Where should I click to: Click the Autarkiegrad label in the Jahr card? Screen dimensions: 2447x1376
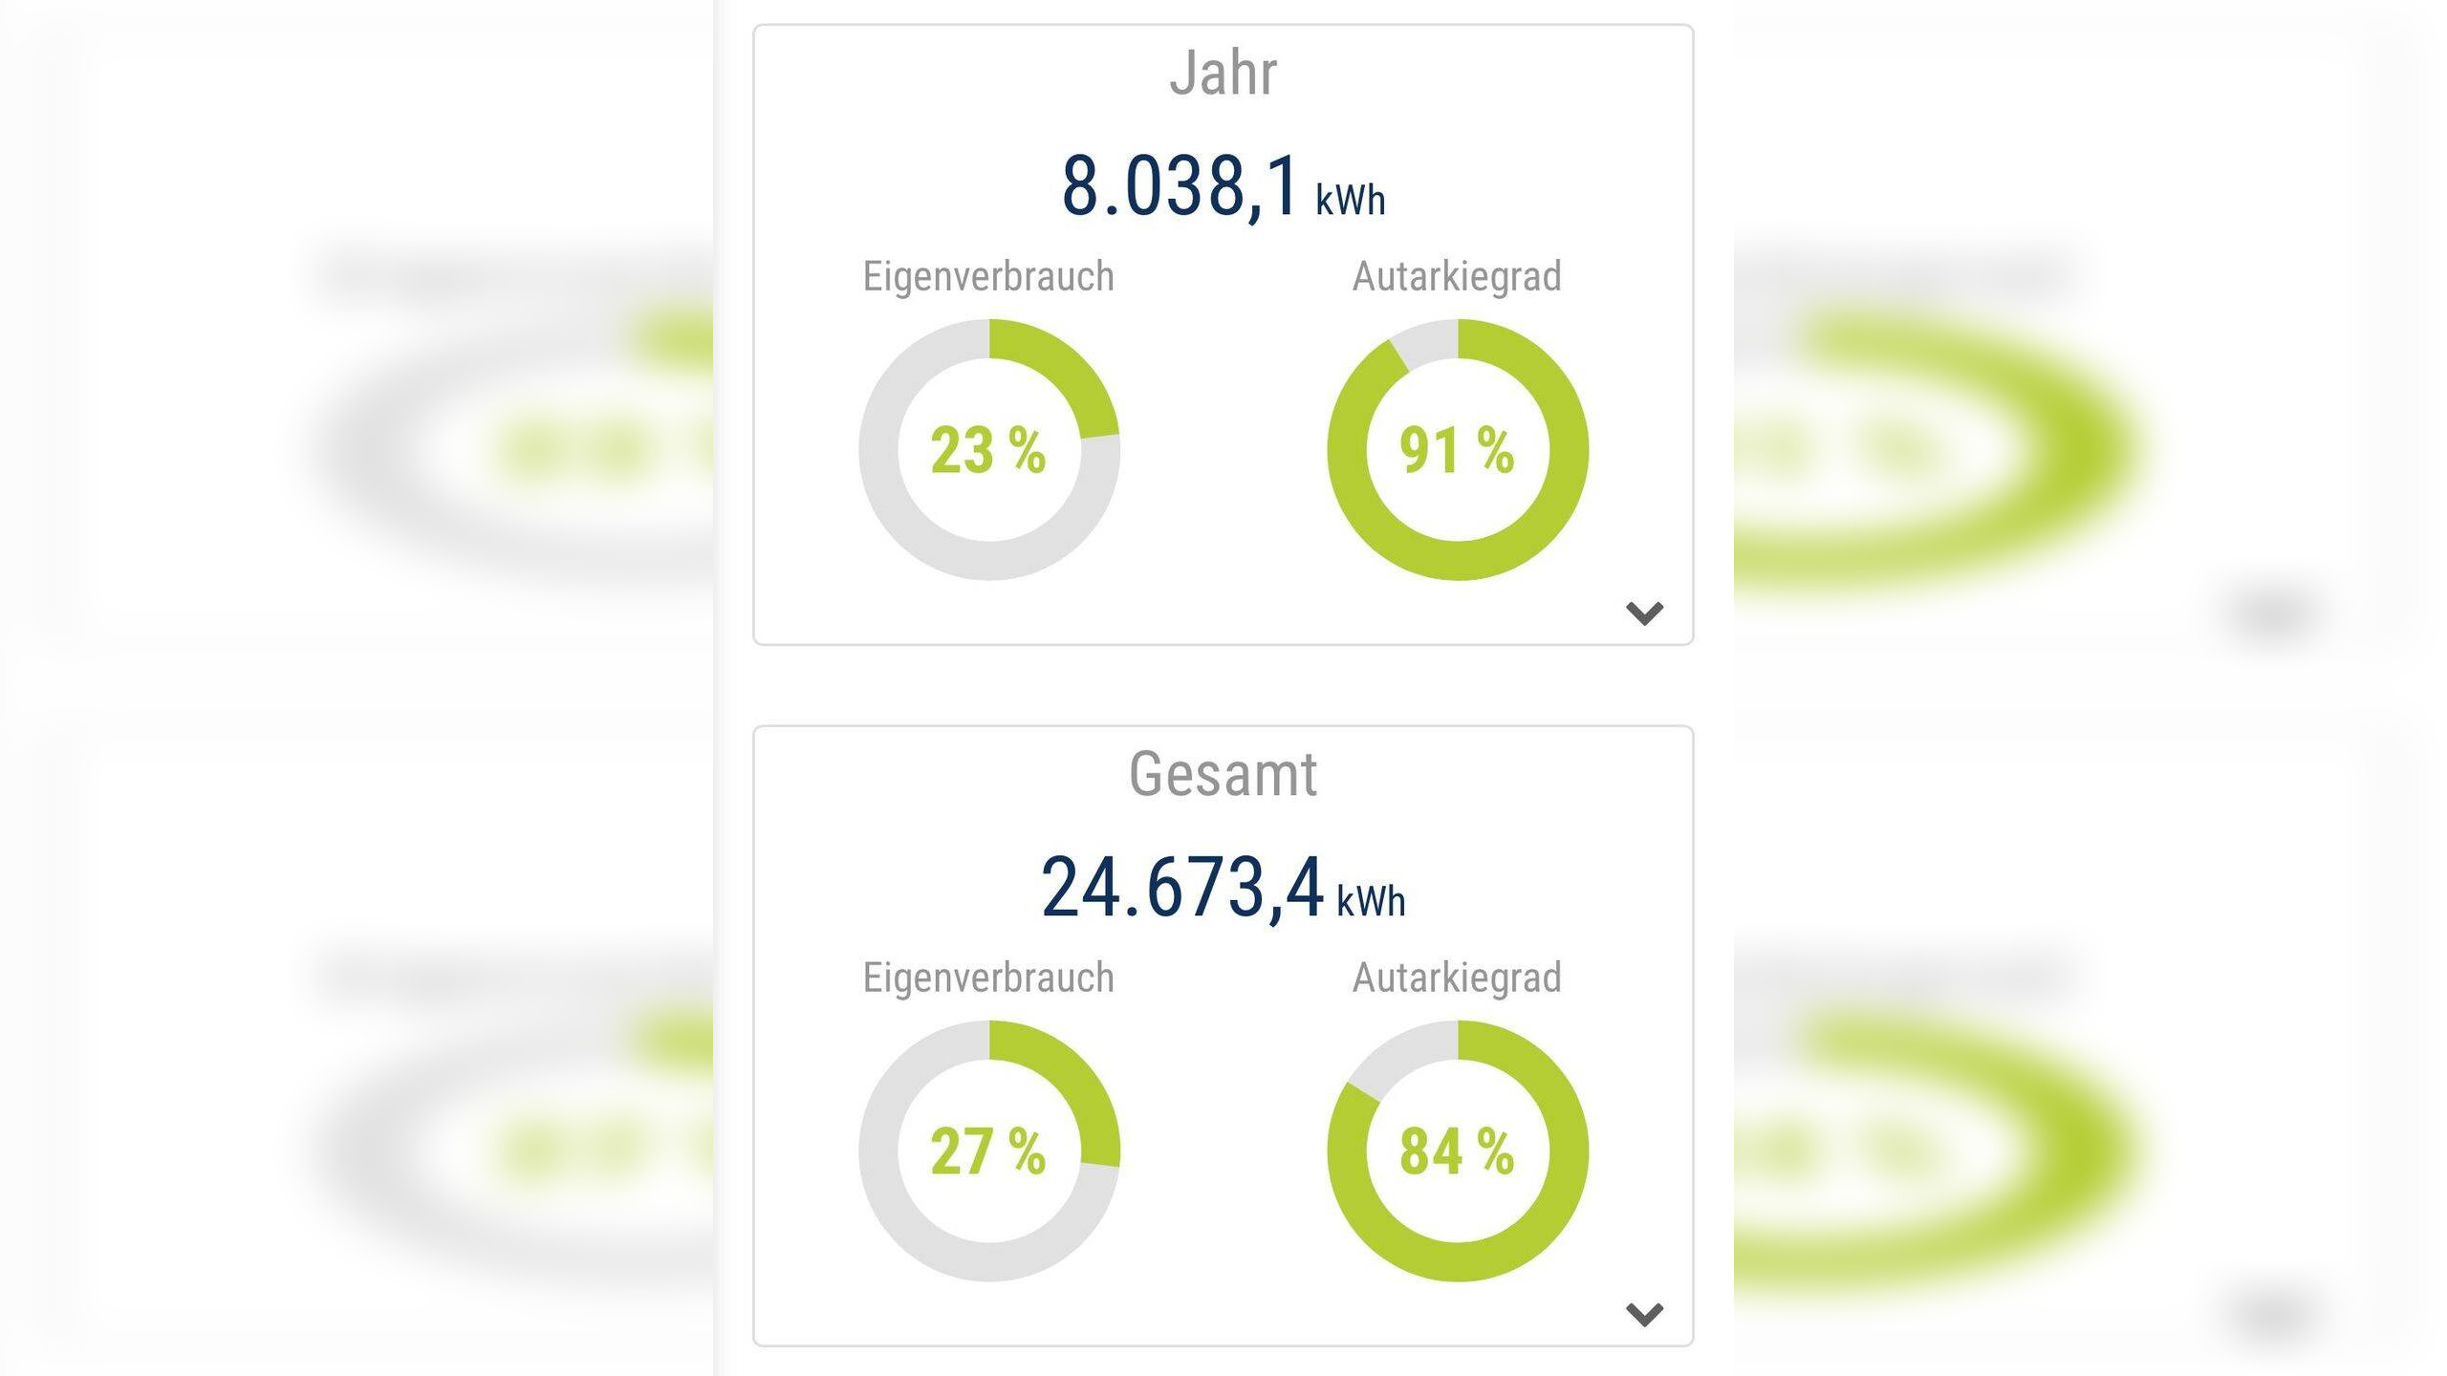(x=1457, y=277)
